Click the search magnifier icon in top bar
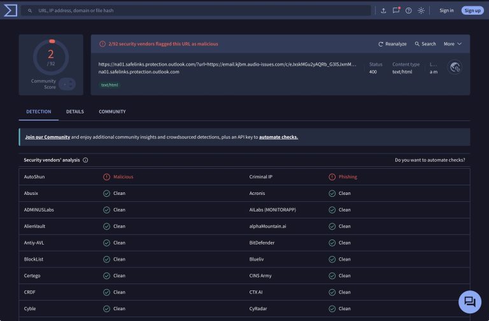The image size is (489, 321). coord(30,11)
